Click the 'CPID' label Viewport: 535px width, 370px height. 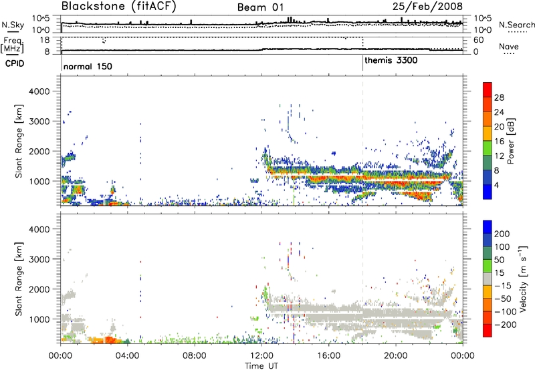[15, 63]
